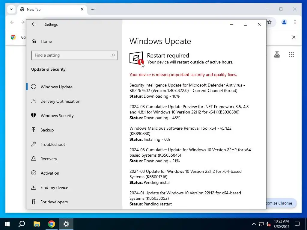Click the KB890830 Malicious Software Removal entry

[x=180, y=134]
